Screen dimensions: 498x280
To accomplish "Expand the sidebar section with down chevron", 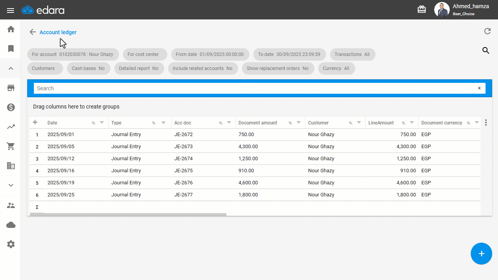I will click(x=11, y=185).
